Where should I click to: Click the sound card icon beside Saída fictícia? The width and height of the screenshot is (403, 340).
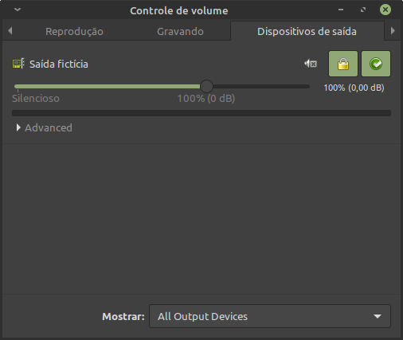tap(18, 64)
